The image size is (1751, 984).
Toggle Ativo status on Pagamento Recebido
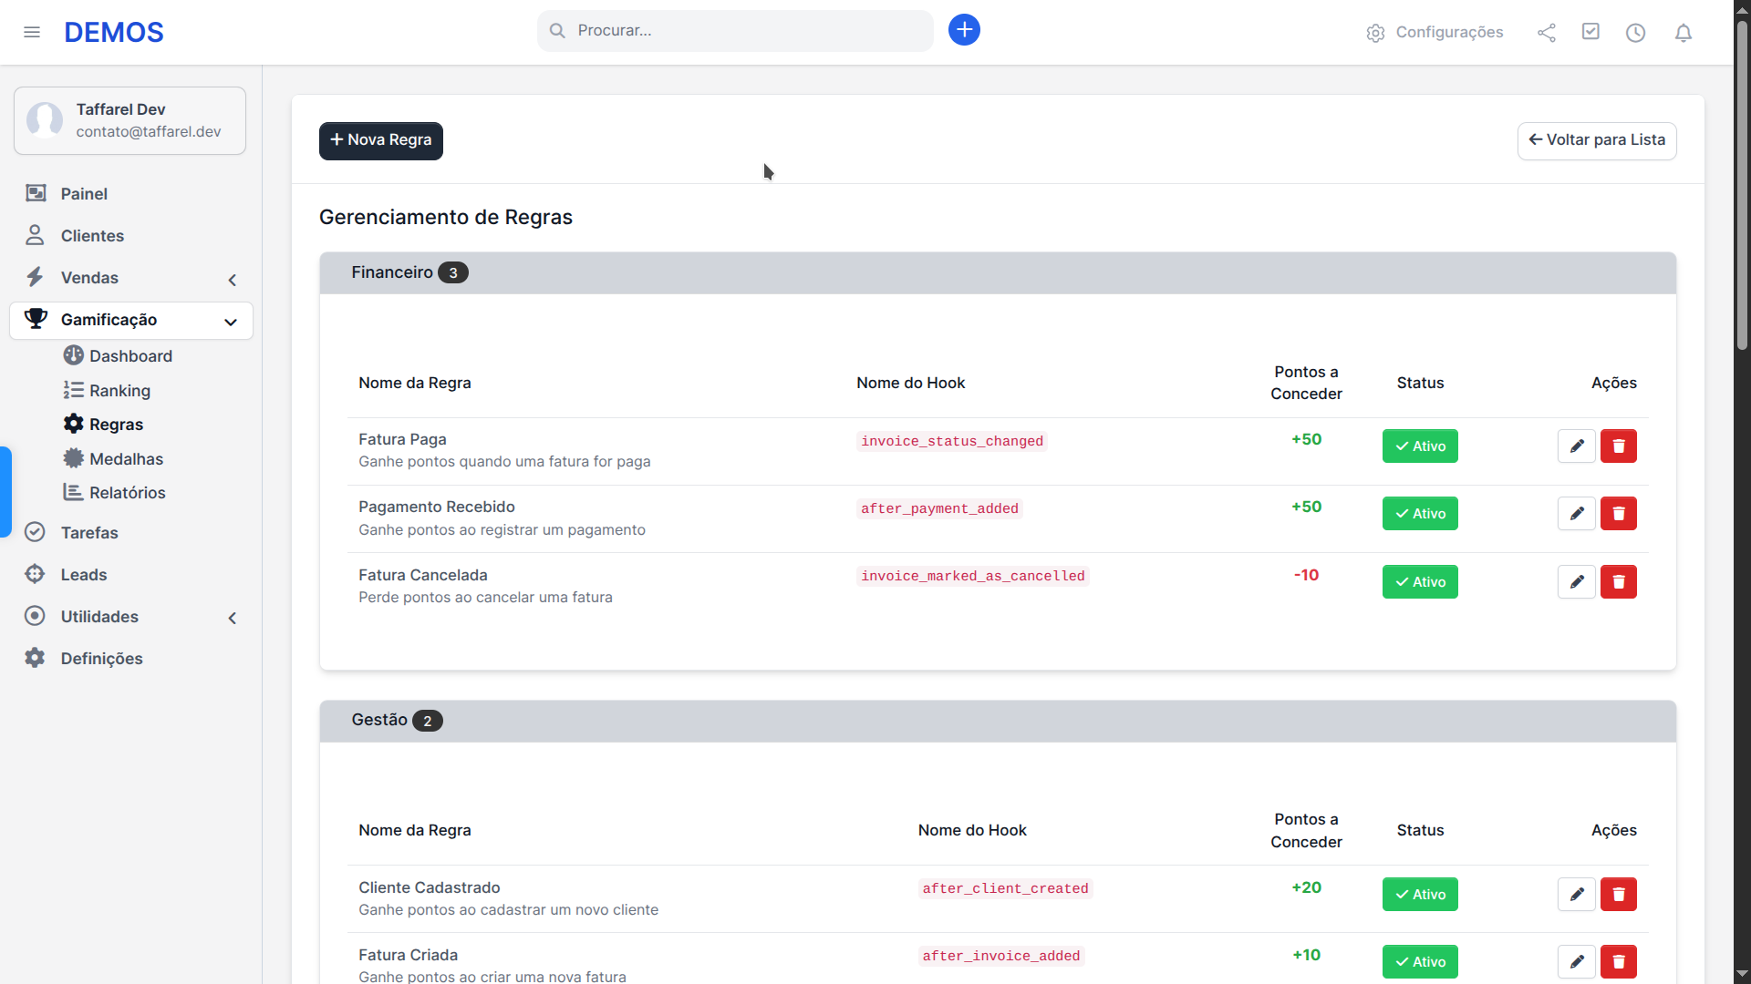(x=1419, y=513)
